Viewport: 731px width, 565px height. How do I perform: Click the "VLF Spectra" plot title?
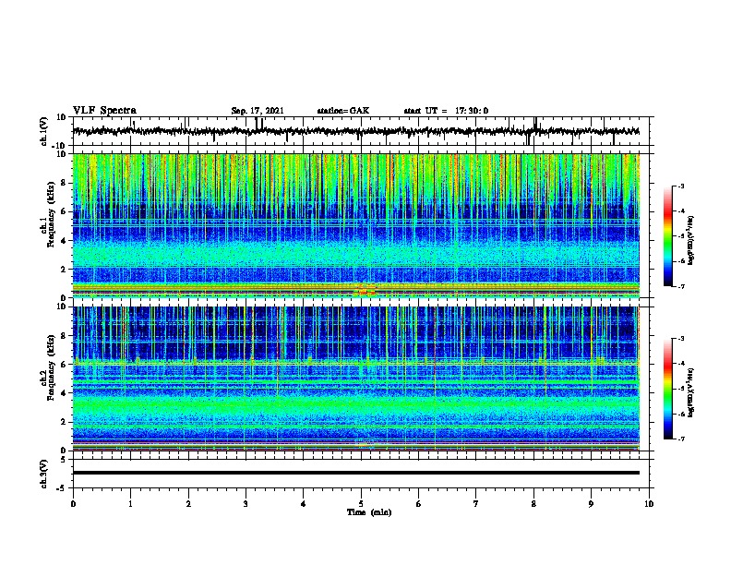point(104,111)
